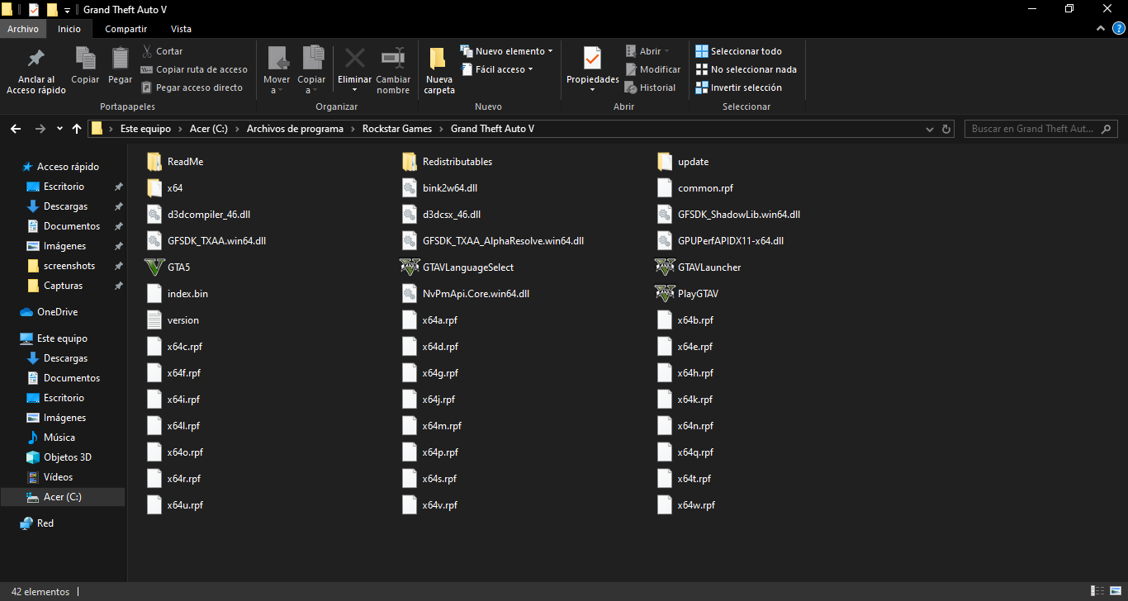Click Invertir selección button

739,88
